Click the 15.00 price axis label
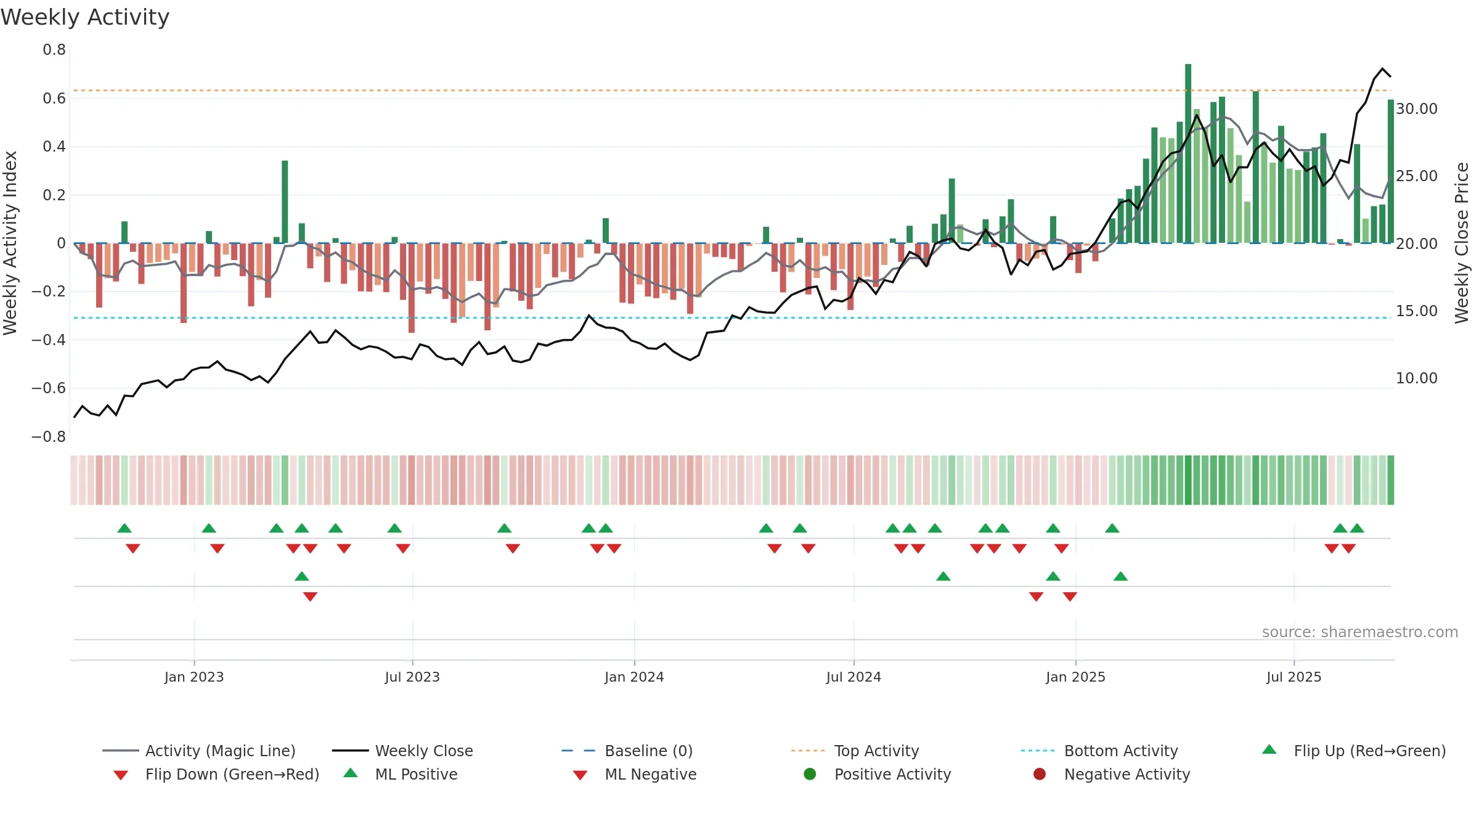This screenshot has width=1479, height=832. pos(1416,311)
